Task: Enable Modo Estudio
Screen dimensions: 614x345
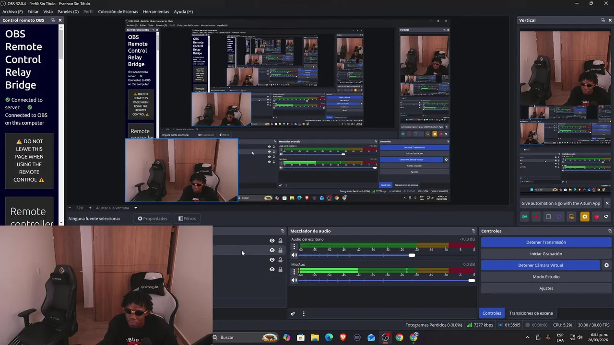Action: (x=546, y=277)
